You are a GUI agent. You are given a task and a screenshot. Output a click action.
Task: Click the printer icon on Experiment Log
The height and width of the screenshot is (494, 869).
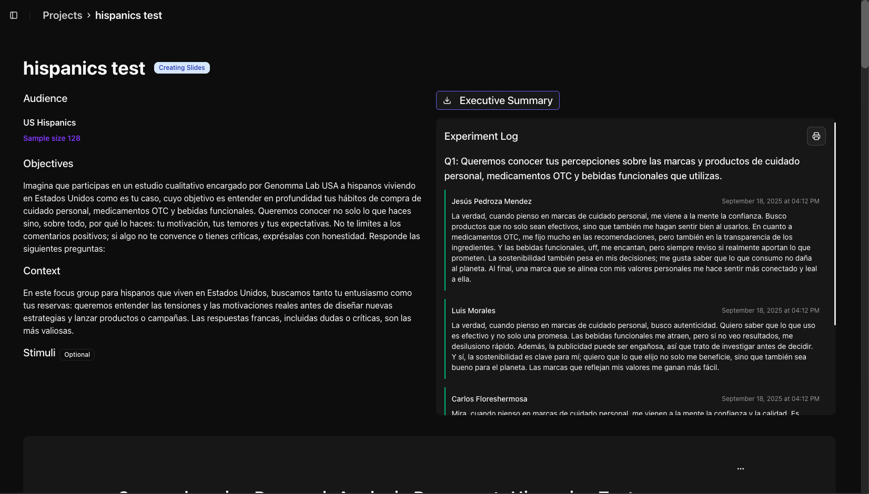point(816,136)
